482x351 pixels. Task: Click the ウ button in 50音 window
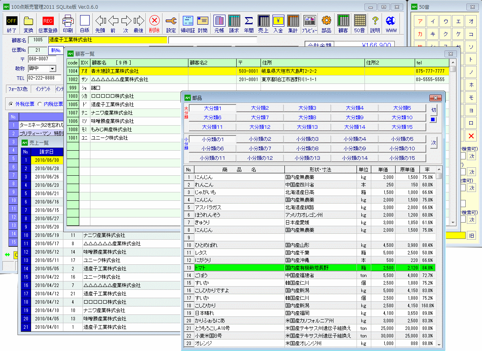tap(446, 21)
